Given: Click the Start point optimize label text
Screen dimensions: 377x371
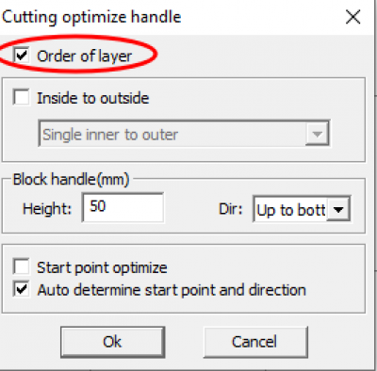Looking at the screenshot, I should coord(102,267).
